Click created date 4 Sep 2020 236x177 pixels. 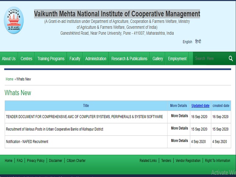pyautogui.click(x=220, y=142)
